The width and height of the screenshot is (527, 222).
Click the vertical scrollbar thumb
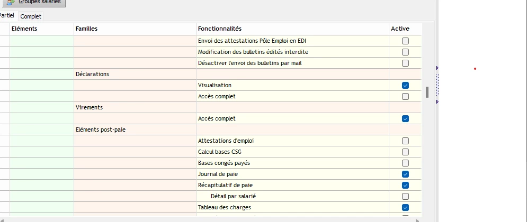coord(427,92)
